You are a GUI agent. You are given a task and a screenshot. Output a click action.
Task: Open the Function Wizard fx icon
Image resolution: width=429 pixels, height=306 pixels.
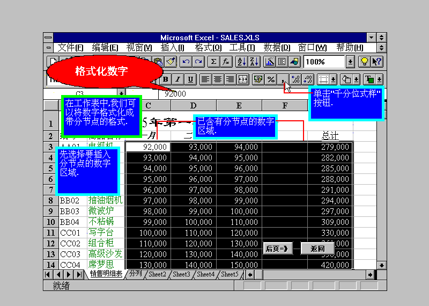pyautogui.click(x=226, y=62)
